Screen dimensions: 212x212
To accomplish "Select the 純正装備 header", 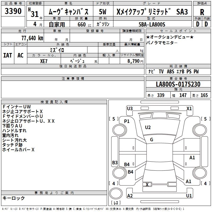I will pyautogui.click(x=178, y=66).
